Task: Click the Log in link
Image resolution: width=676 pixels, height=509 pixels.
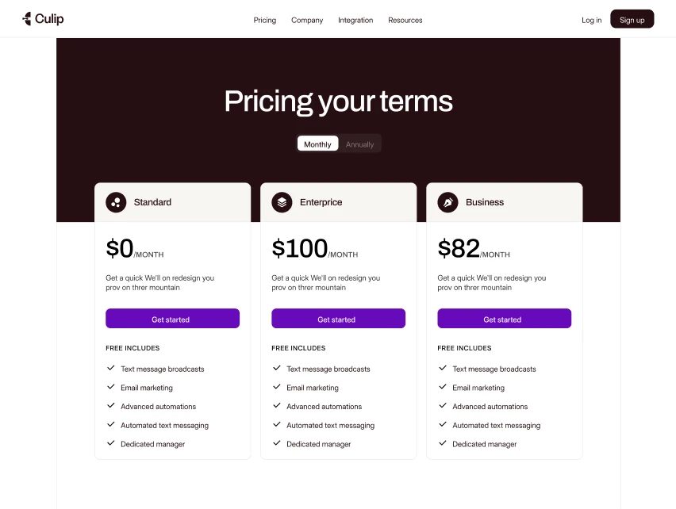Action: [591, 20]
